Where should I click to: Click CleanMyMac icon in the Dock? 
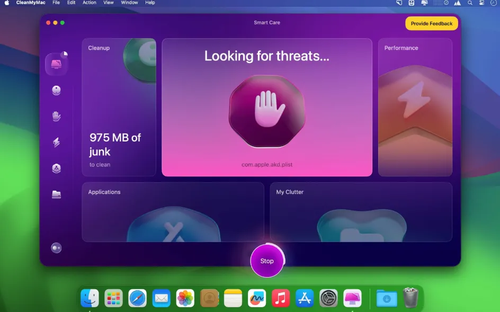pyautogui.click(x=352, y=298)
